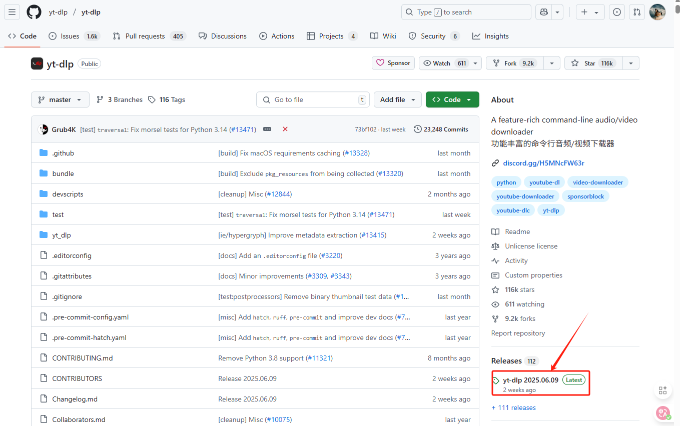680x426 pixels.
Task: Open the green Code dropdown button
Action: 452,99
